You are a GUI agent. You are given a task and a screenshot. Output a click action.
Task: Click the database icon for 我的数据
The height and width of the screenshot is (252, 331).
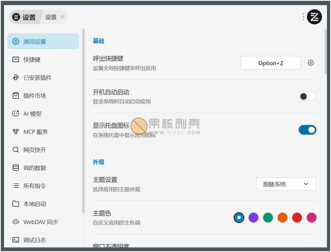tap(16, 168)
